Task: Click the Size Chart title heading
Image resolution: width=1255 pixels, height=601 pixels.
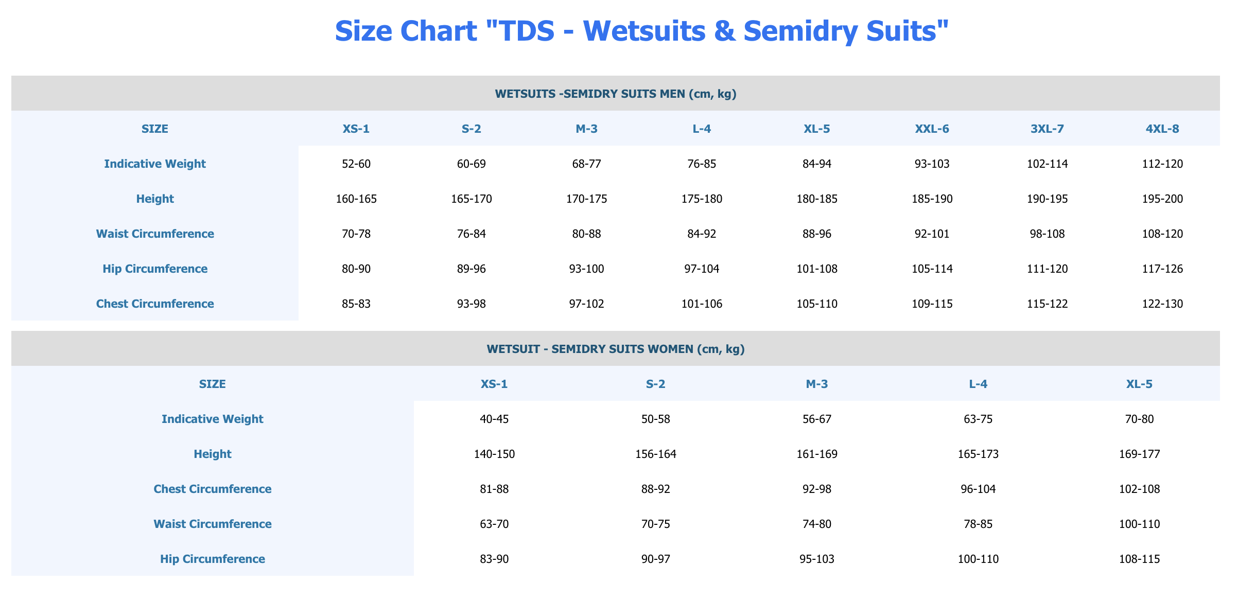Action: (x=641, y=31)
